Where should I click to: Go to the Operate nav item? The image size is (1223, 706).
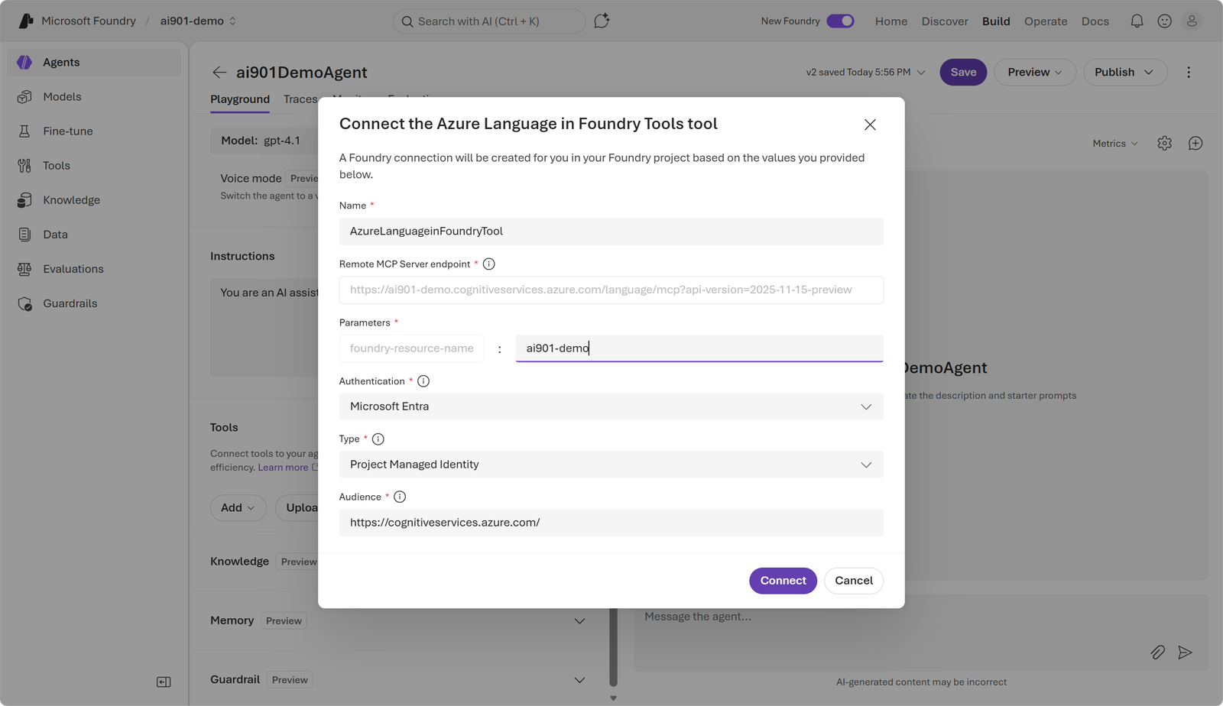click(1046, 21)
